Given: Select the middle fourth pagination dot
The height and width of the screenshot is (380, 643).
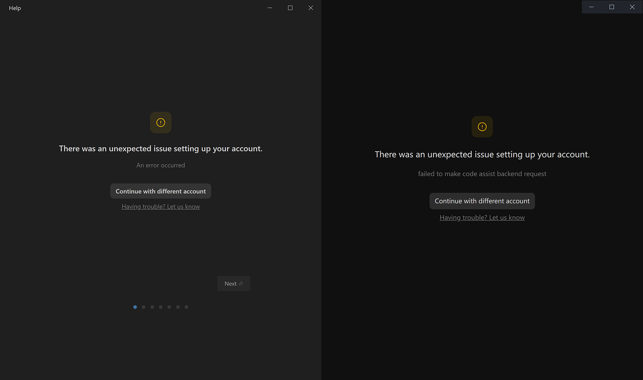Looking at the screenshot, I should click(161, 307).
